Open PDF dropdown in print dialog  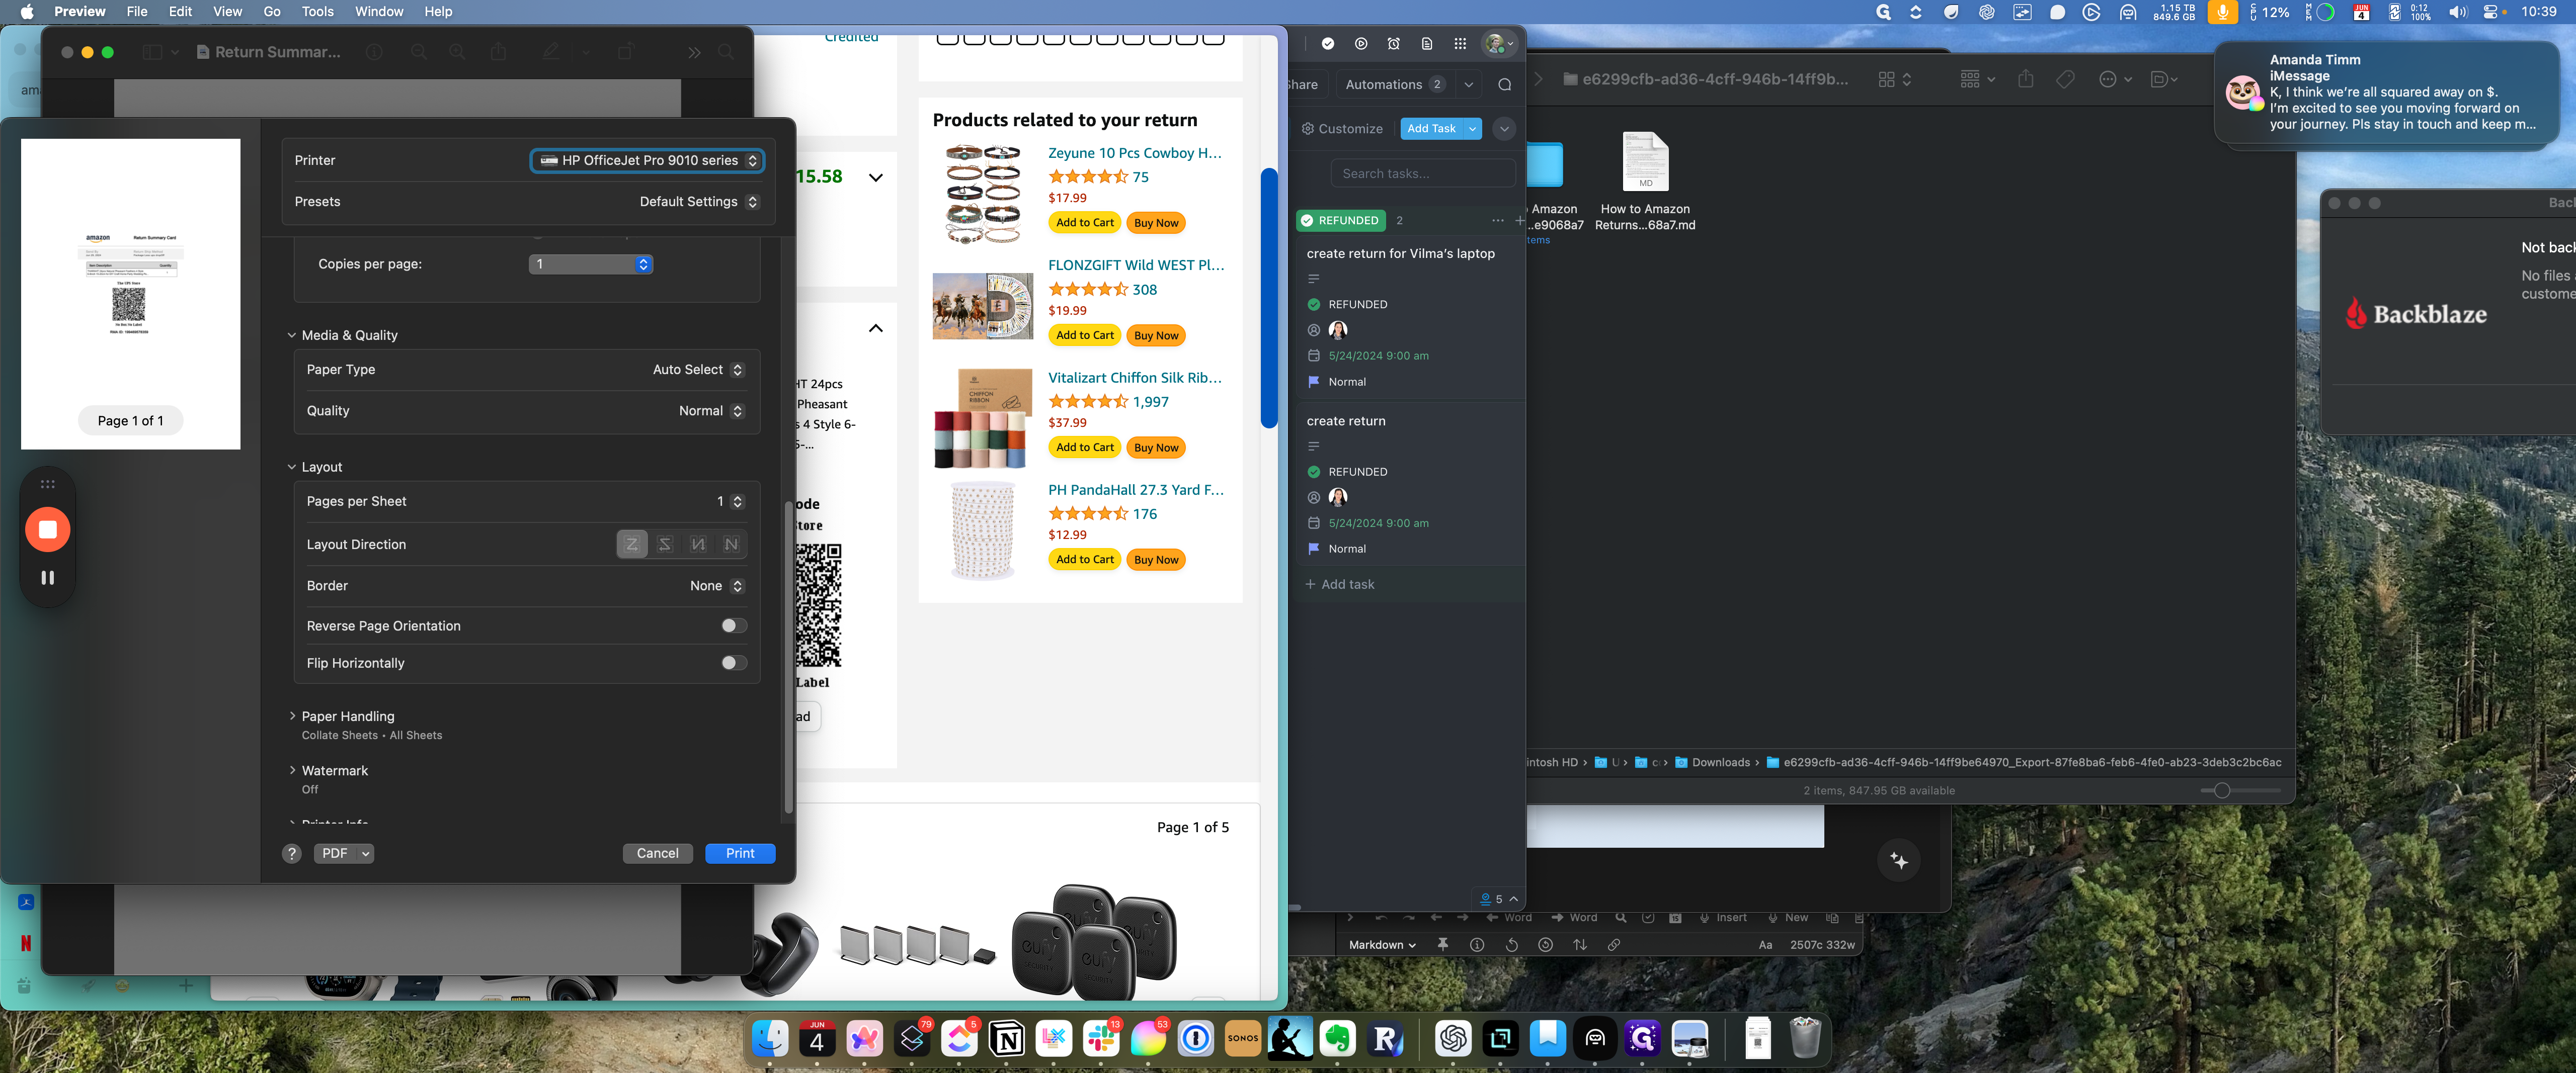(x=344, y=853)
